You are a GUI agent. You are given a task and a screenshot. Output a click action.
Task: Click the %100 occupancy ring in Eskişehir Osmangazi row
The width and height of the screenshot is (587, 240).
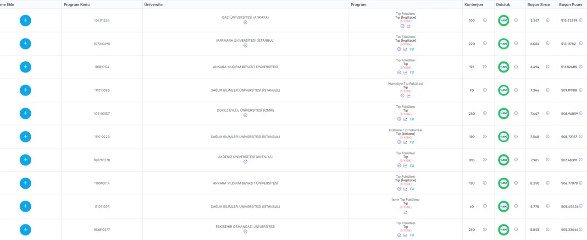[504, 229]
